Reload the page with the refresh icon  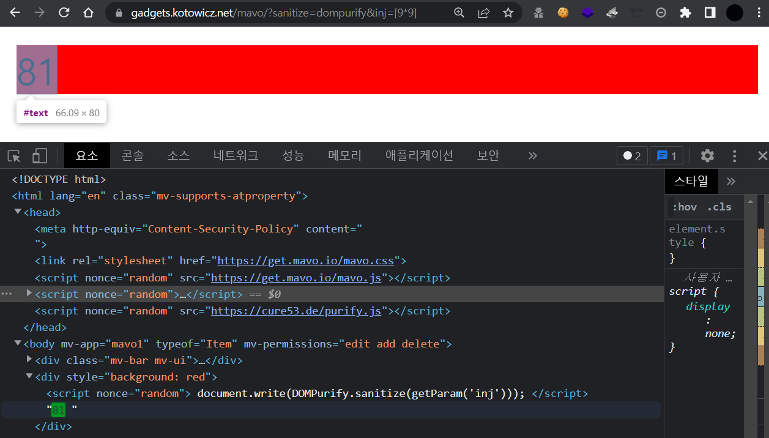[x=64, y=12]
